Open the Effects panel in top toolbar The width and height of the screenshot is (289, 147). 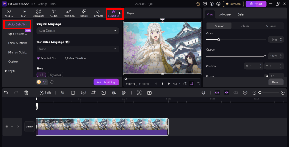pyautogui.click(x=99, y=13)
